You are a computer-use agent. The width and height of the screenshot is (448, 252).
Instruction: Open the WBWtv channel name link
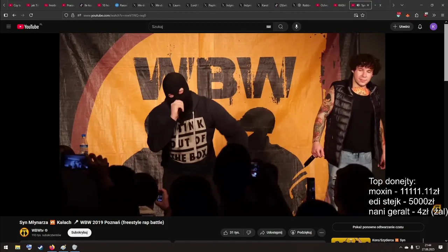tap(37, 230)
